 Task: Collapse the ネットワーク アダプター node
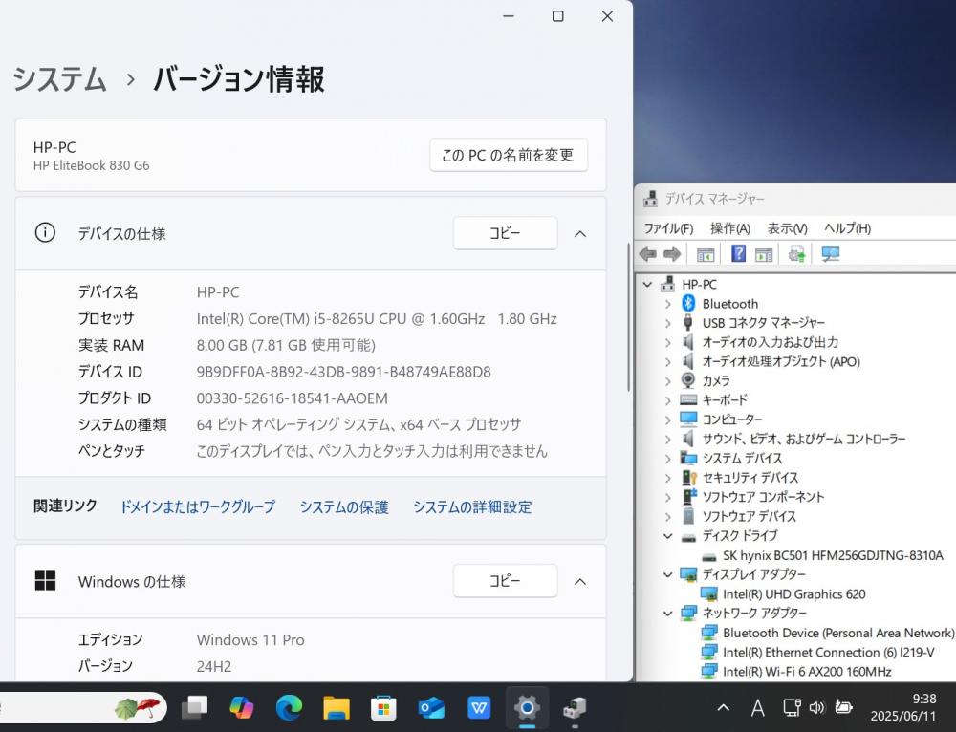[668, 613]
